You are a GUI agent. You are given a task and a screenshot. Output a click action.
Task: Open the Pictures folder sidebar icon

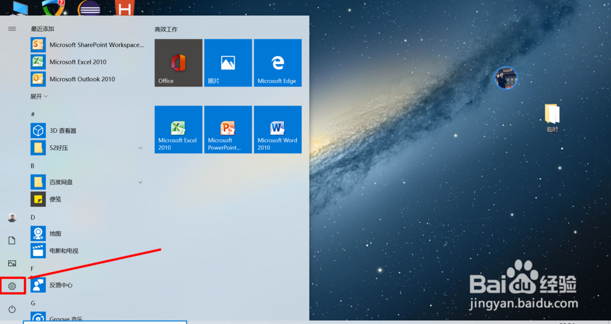12,264
